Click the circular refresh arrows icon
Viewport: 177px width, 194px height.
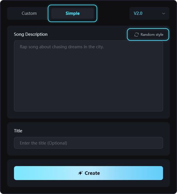(x=136, y=35)
